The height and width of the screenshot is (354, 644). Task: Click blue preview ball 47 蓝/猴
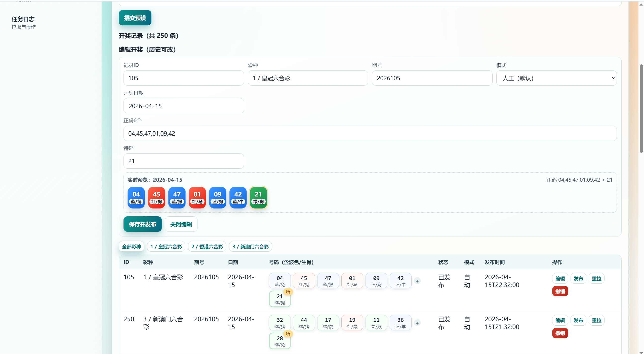coord(177,198)
